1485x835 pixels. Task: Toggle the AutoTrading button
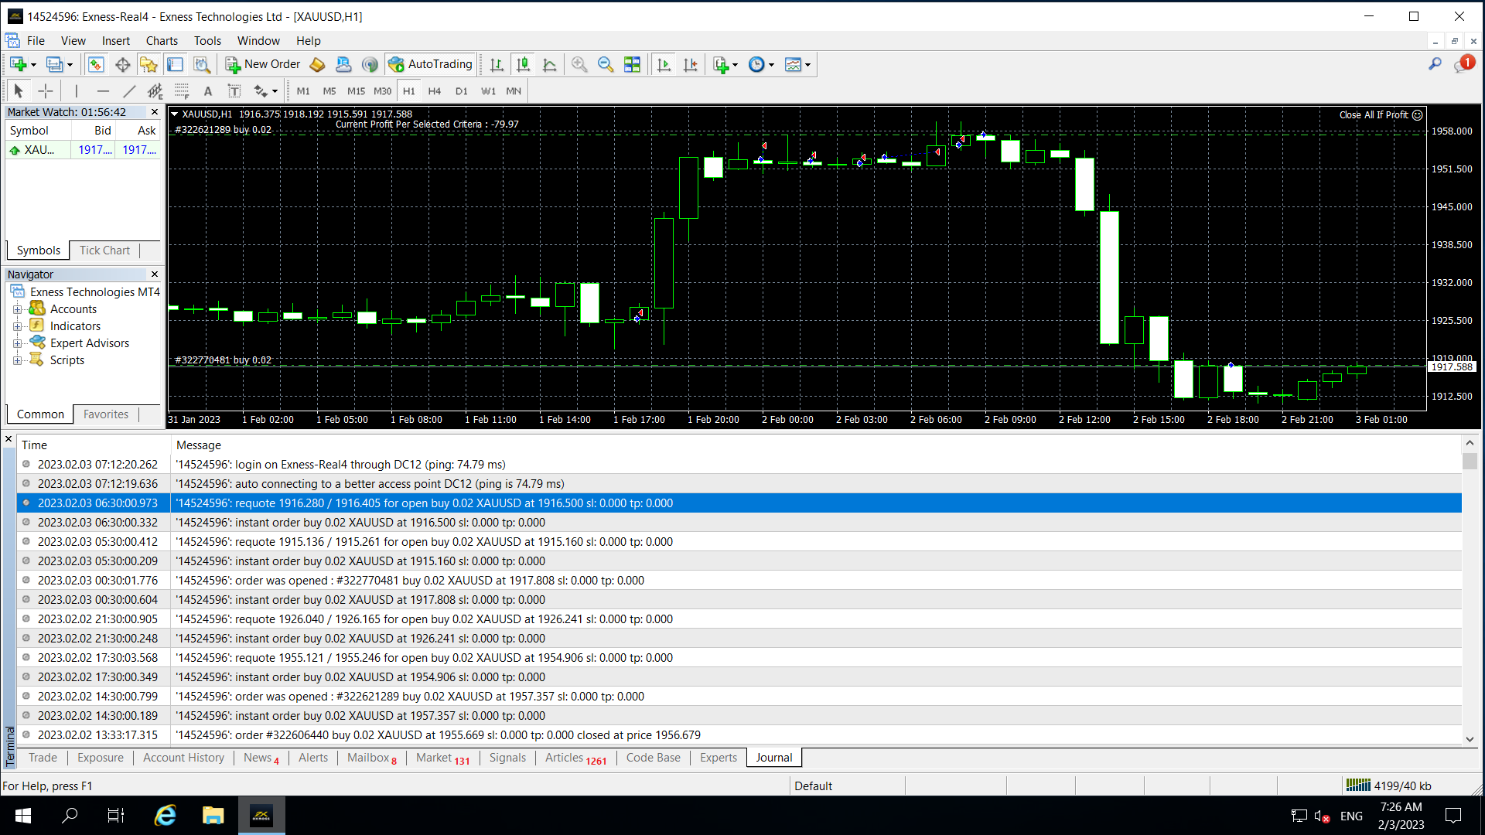(431, 64)
